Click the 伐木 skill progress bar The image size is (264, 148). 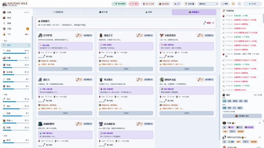[x=16, y=102]
